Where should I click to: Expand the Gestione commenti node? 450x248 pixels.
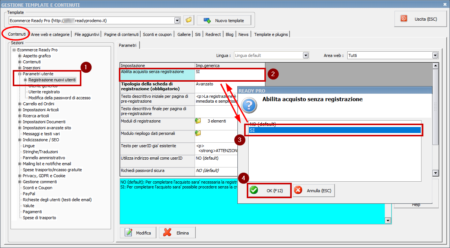(20, 182)
